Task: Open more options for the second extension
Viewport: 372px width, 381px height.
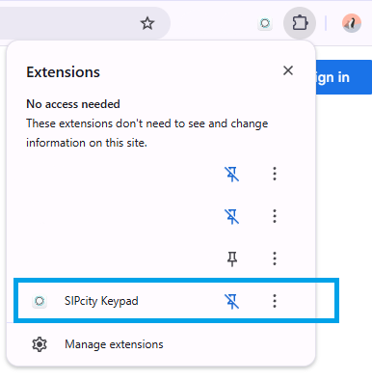Action: pyautogui.click(x=275, y=216)
